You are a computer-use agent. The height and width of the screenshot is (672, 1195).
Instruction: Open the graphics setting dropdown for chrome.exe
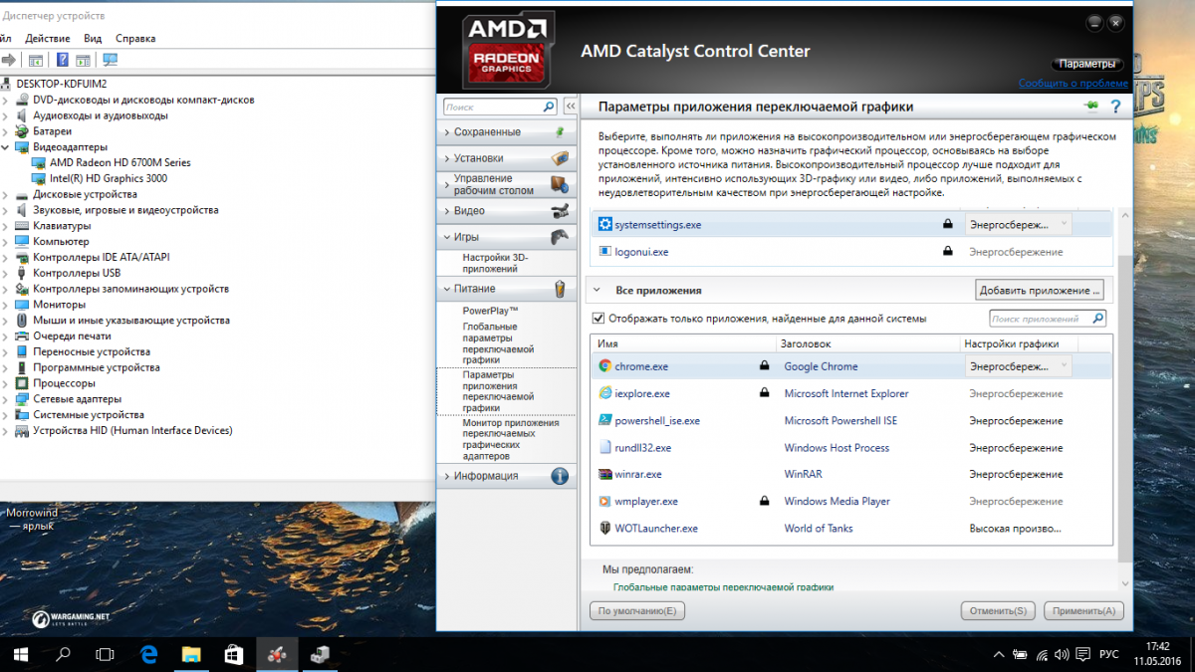coord(1018,366)
